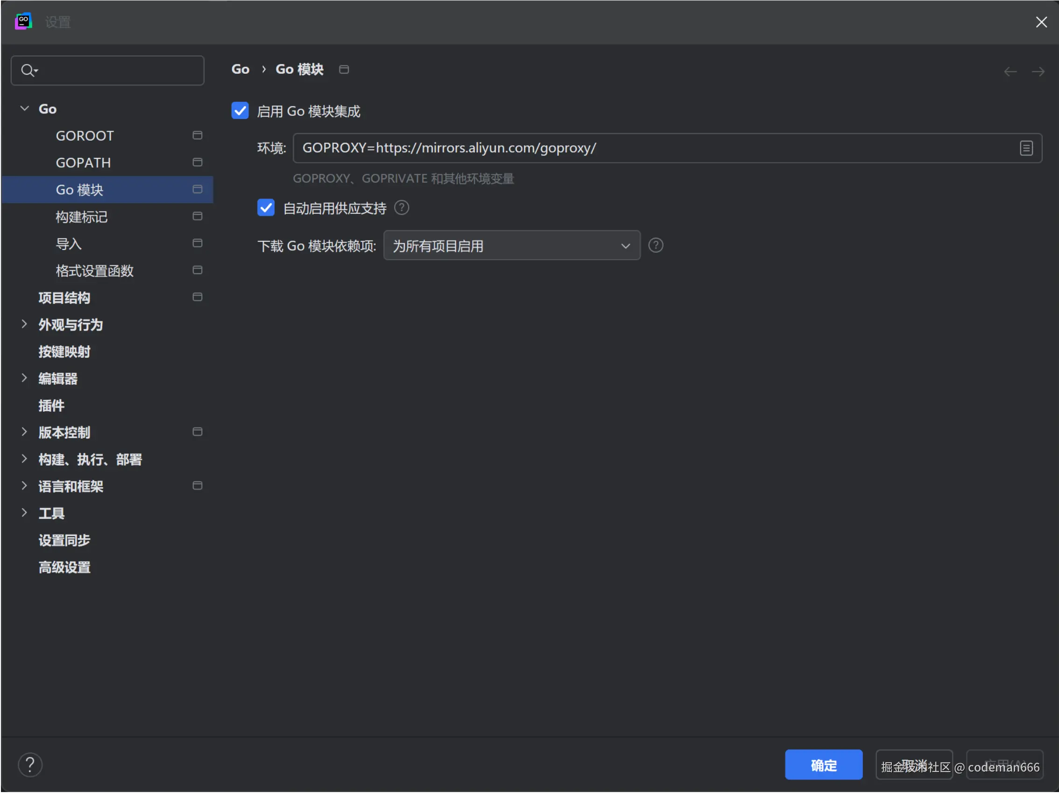The height and width of the screenshot is (793, 1059).
Task: Click help icon next to dependencies dropdown
Action: pyautogui.click(x=656, y=246)
